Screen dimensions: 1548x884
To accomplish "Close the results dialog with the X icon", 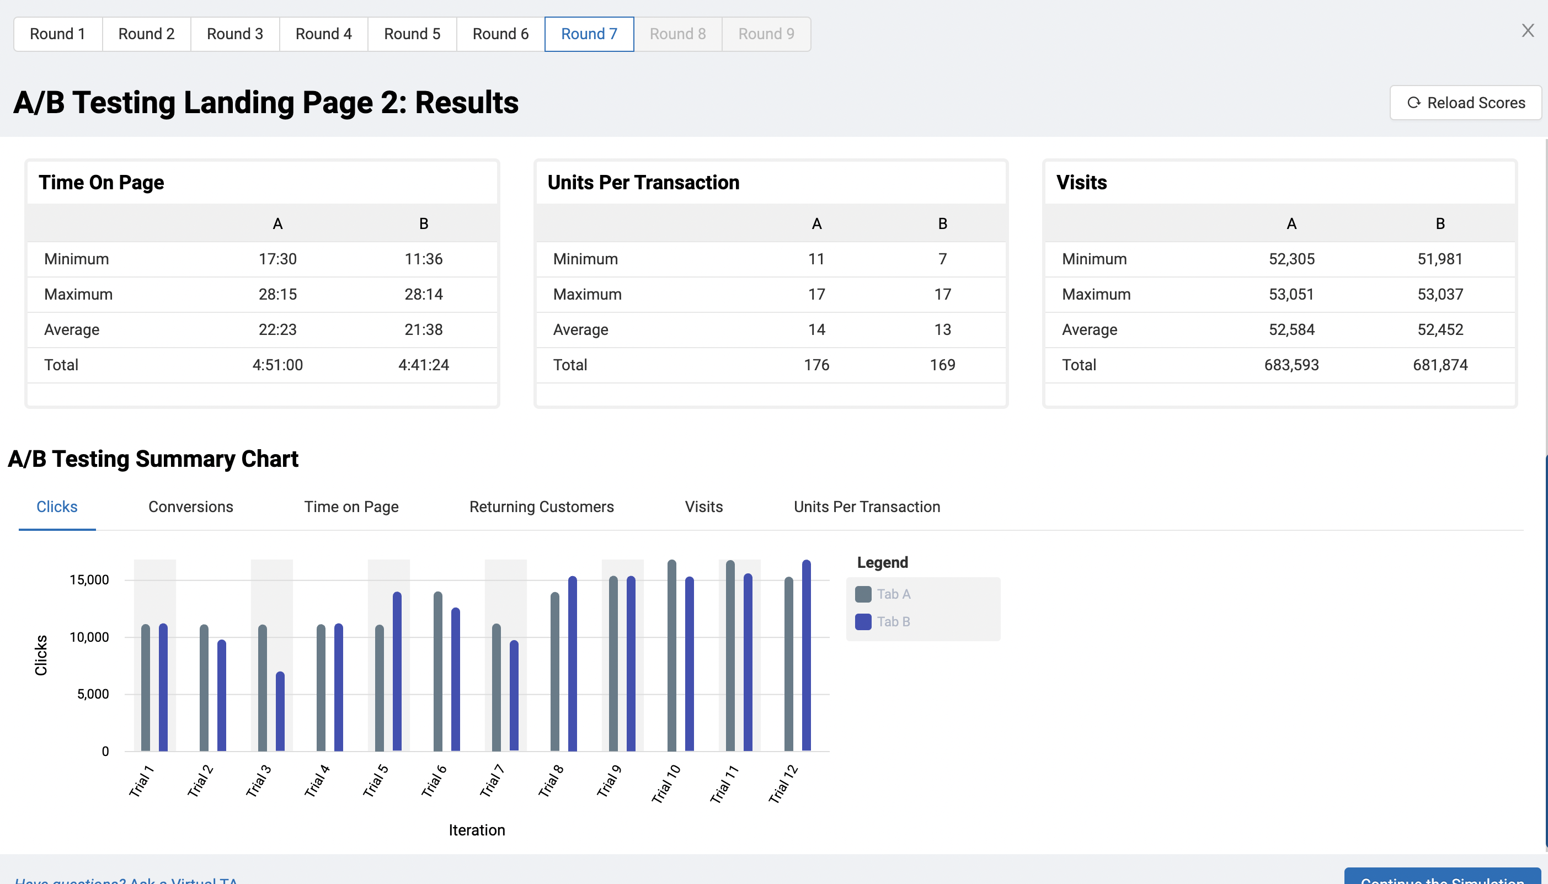I will tap(1528, 31).
